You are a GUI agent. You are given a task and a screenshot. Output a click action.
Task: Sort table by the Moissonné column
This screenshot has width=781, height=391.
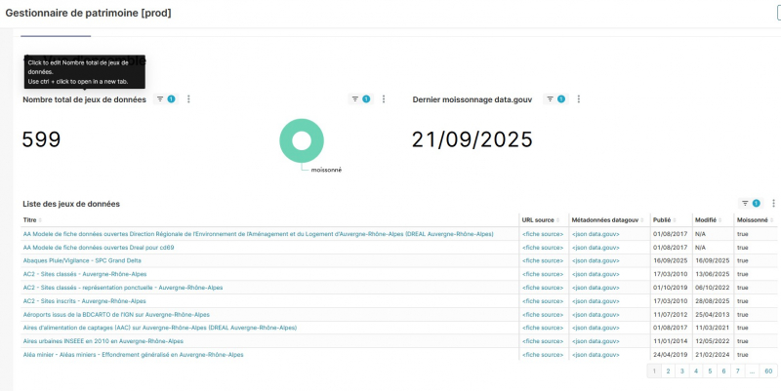tap(752, 220)
